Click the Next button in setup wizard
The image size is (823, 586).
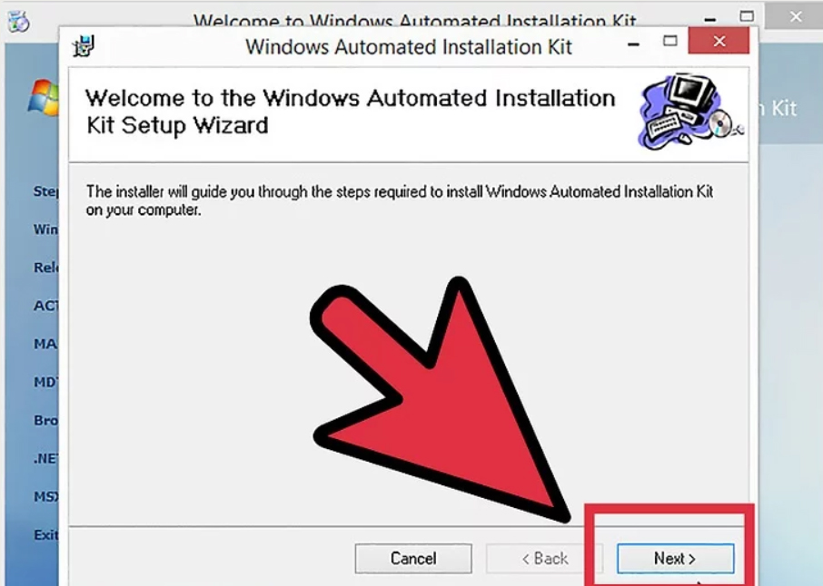tap(675, 558)
